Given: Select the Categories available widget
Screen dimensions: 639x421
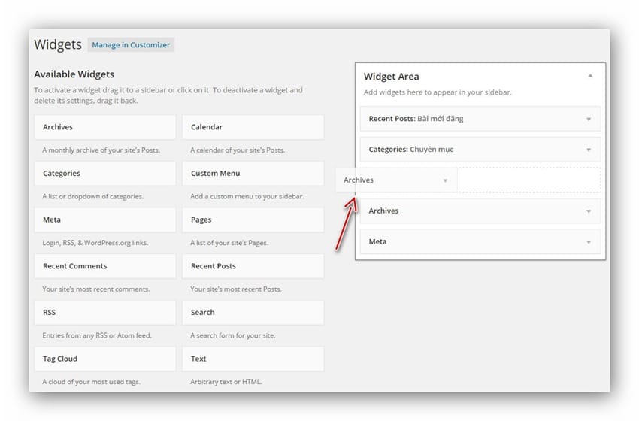Looking at the screenshot, I should pos(105,173).
